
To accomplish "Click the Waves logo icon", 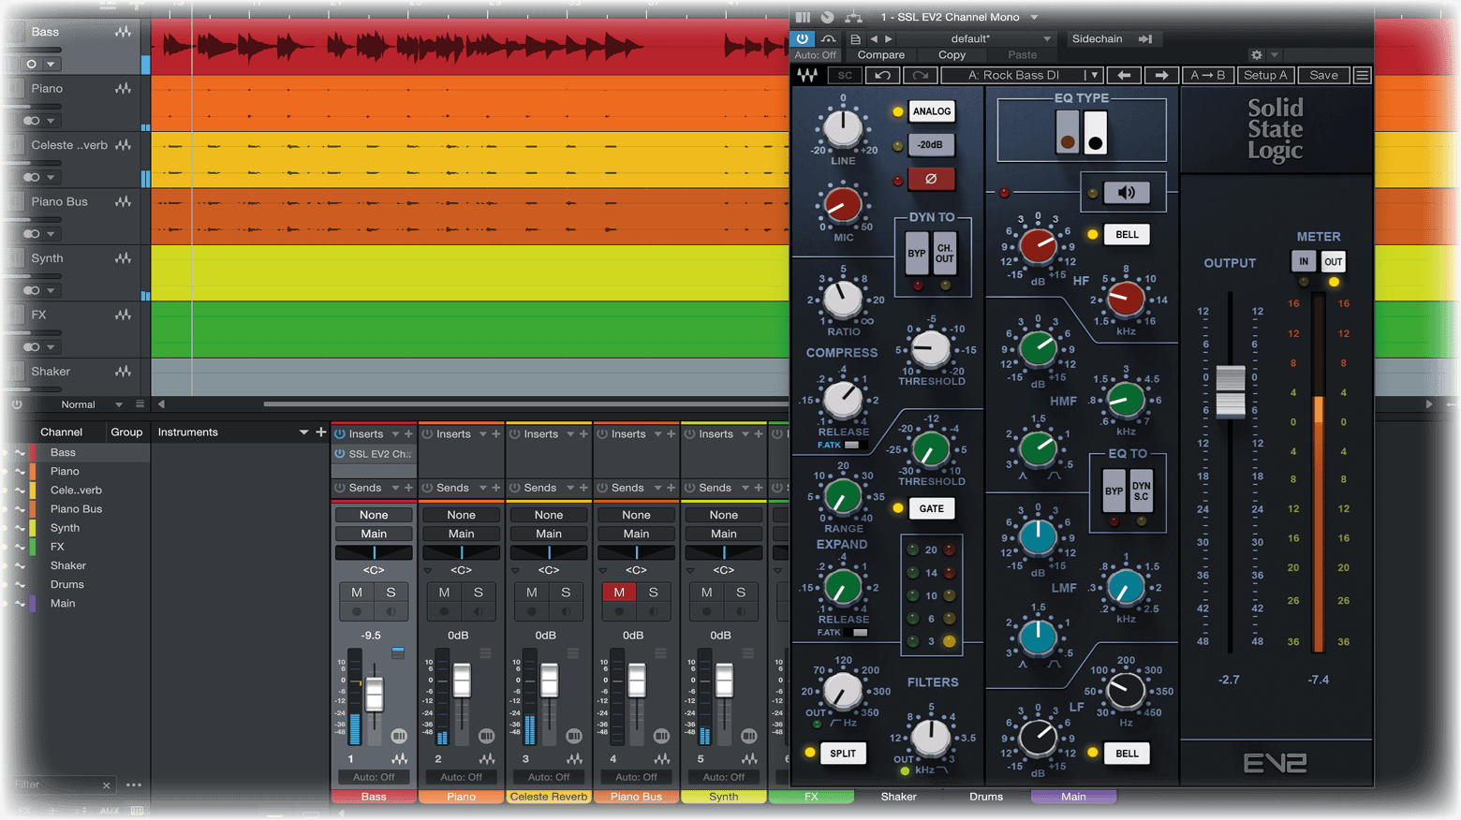I will coord(806,75).
